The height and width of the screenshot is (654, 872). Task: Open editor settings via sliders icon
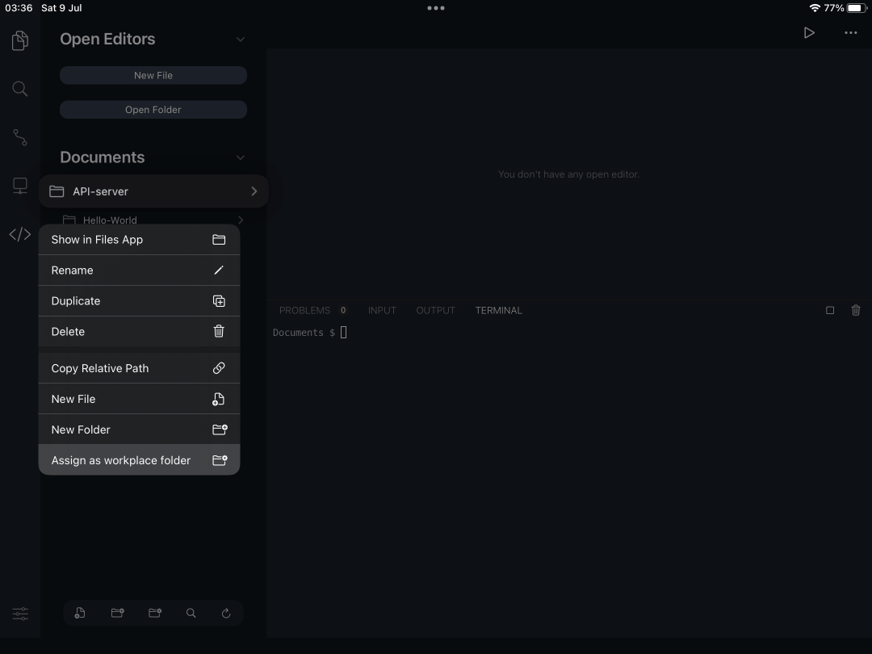tap(19, 614)
